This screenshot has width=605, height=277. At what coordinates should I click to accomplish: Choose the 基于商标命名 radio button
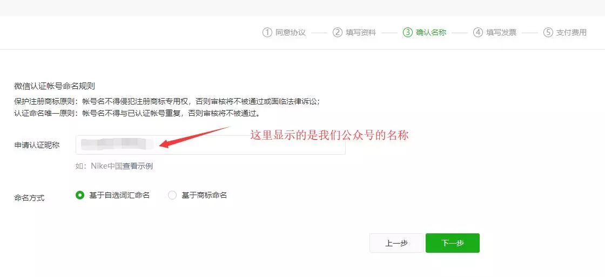point(172,196)
